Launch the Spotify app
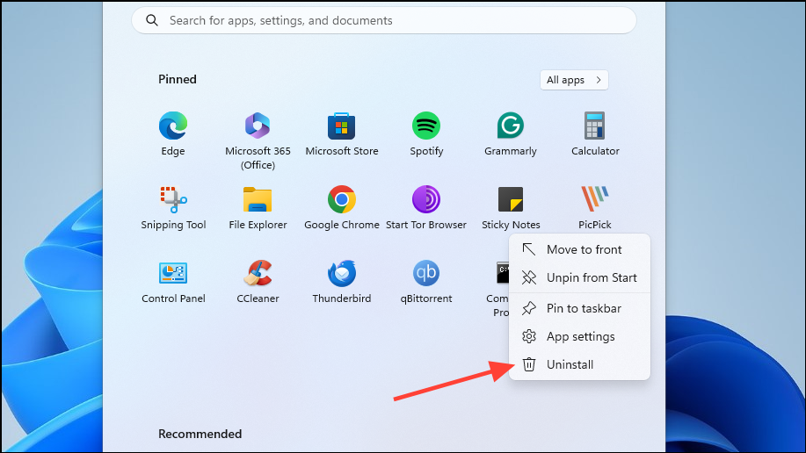 pos(426,134)
